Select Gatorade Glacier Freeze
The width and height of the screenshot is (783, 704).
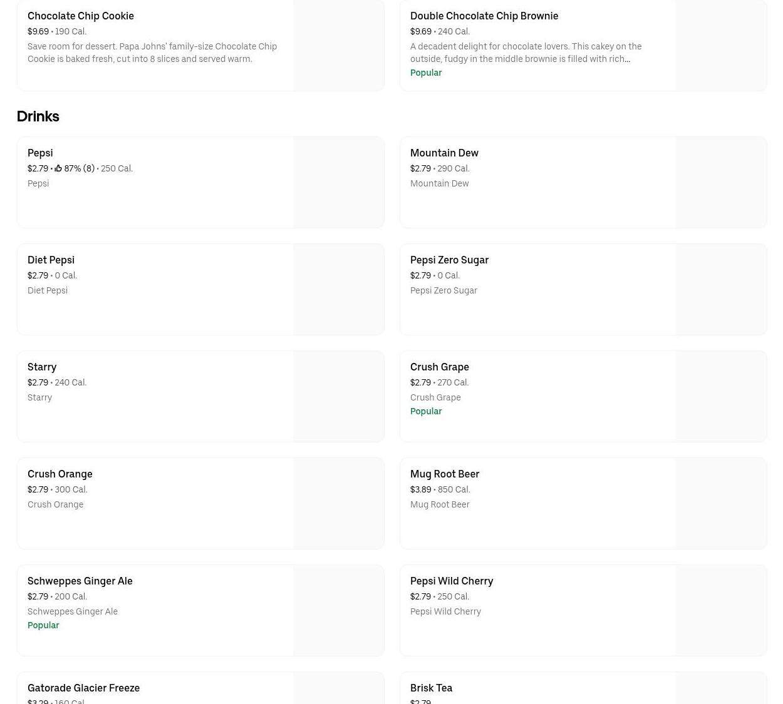83,688
